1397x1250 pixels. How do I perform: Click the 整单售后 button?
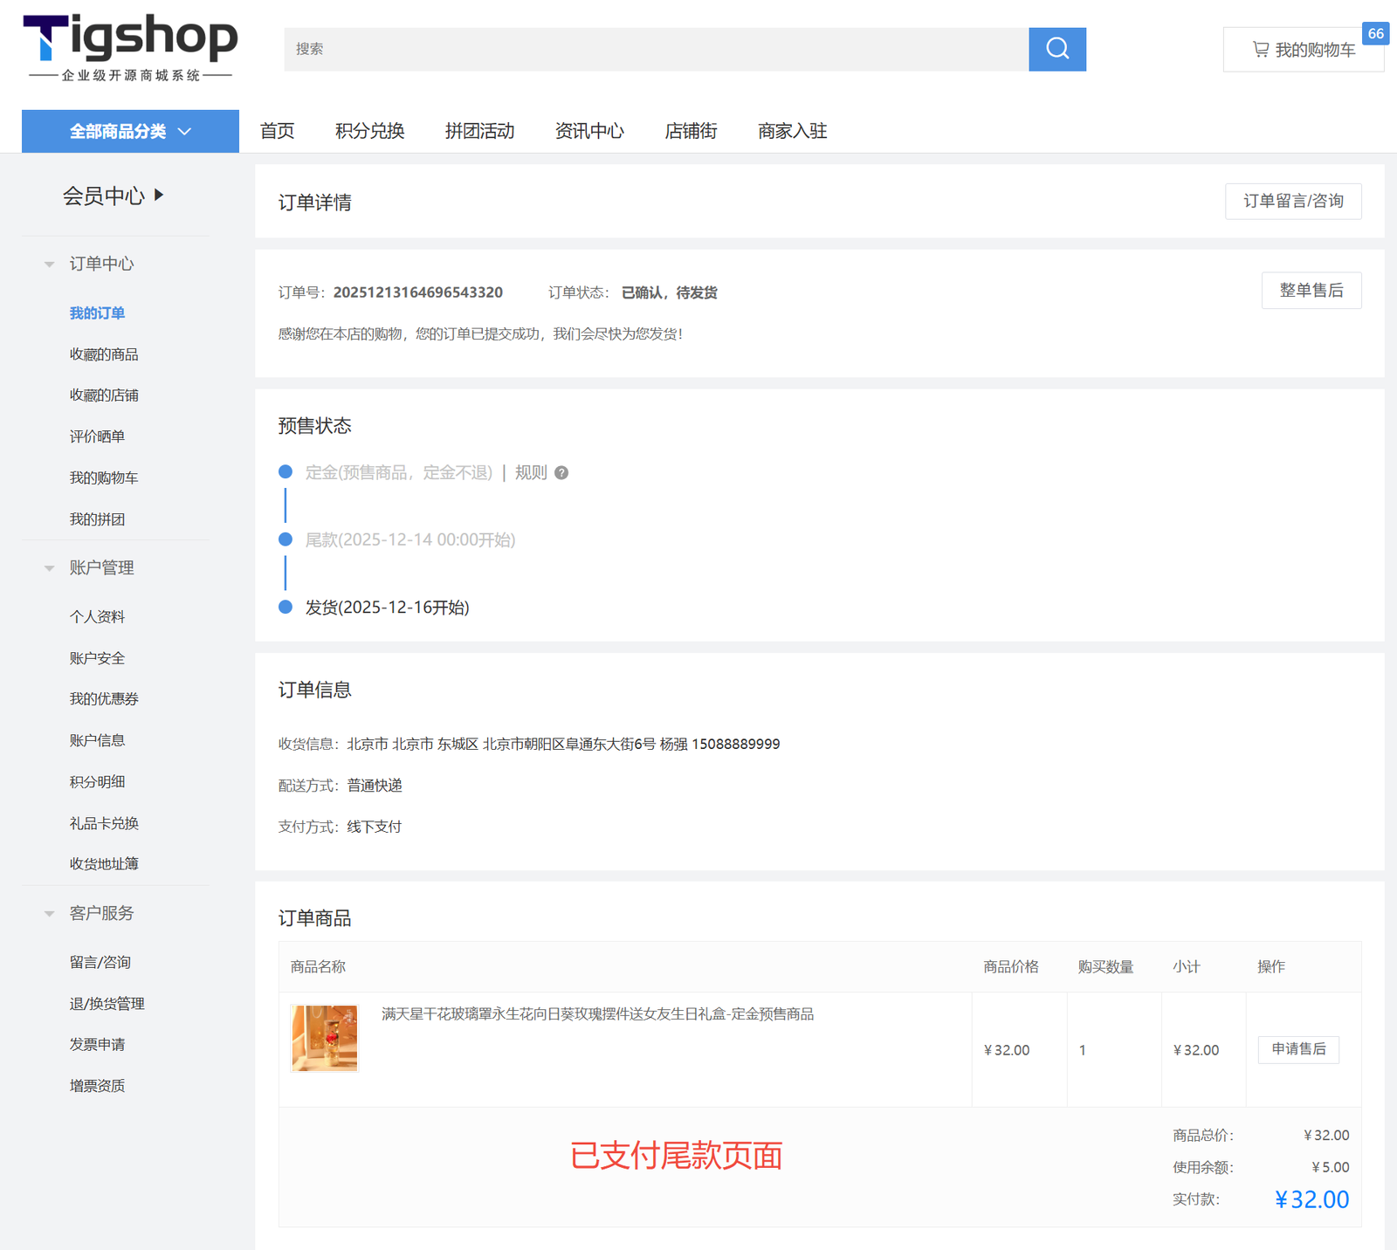[1311, 291]
